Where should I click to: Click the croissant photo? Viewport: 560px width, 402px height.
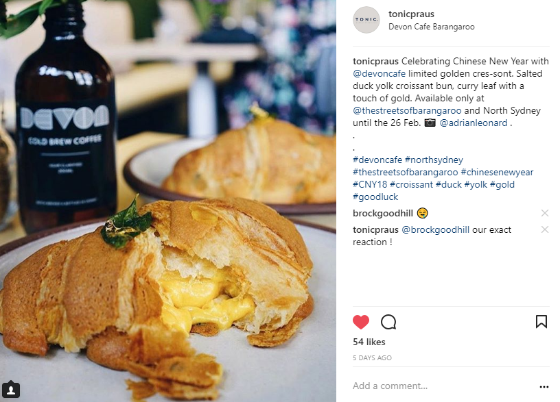click(x=168, y=201)
